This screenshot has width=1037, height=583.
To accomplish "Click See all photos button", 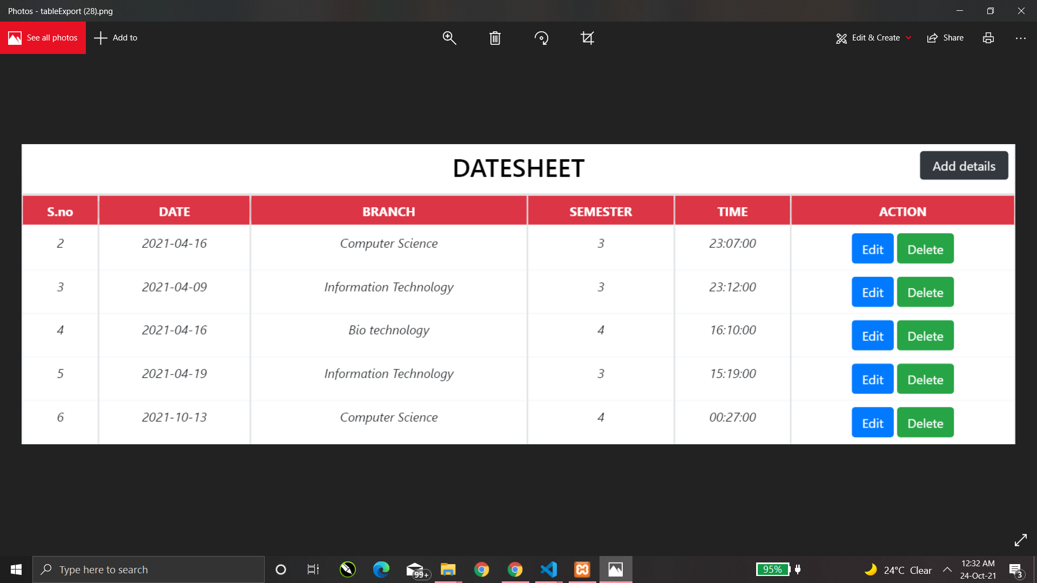I will [43, 38].
